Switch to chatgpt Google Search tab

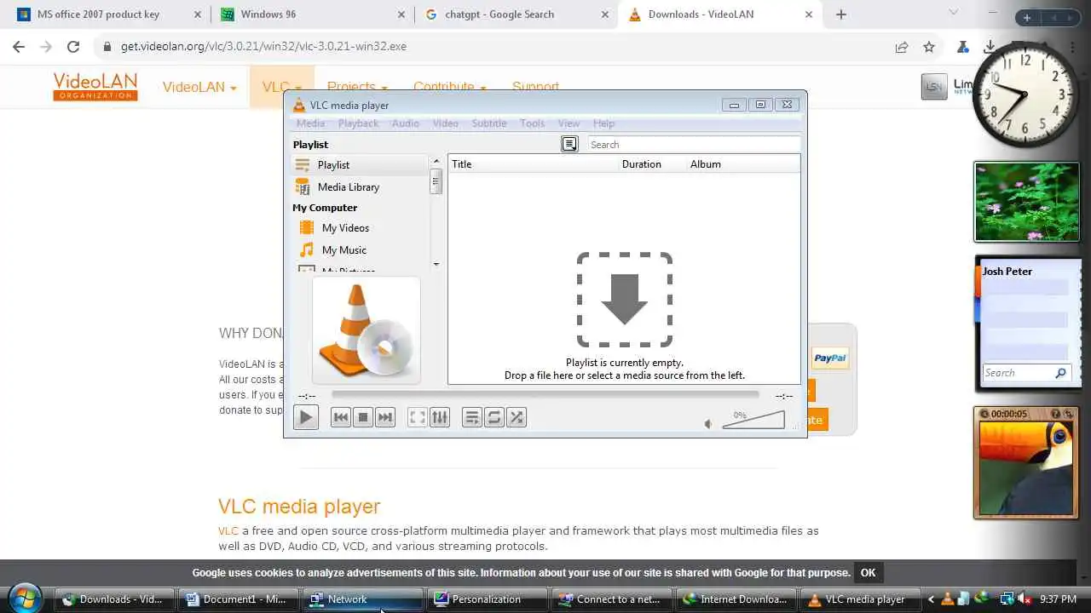pos(516,14)
